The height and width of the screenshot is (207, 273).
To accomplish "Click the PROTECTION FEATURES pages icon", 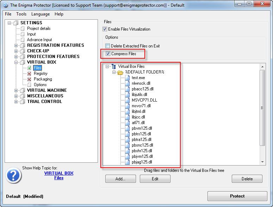I will 23,57.
